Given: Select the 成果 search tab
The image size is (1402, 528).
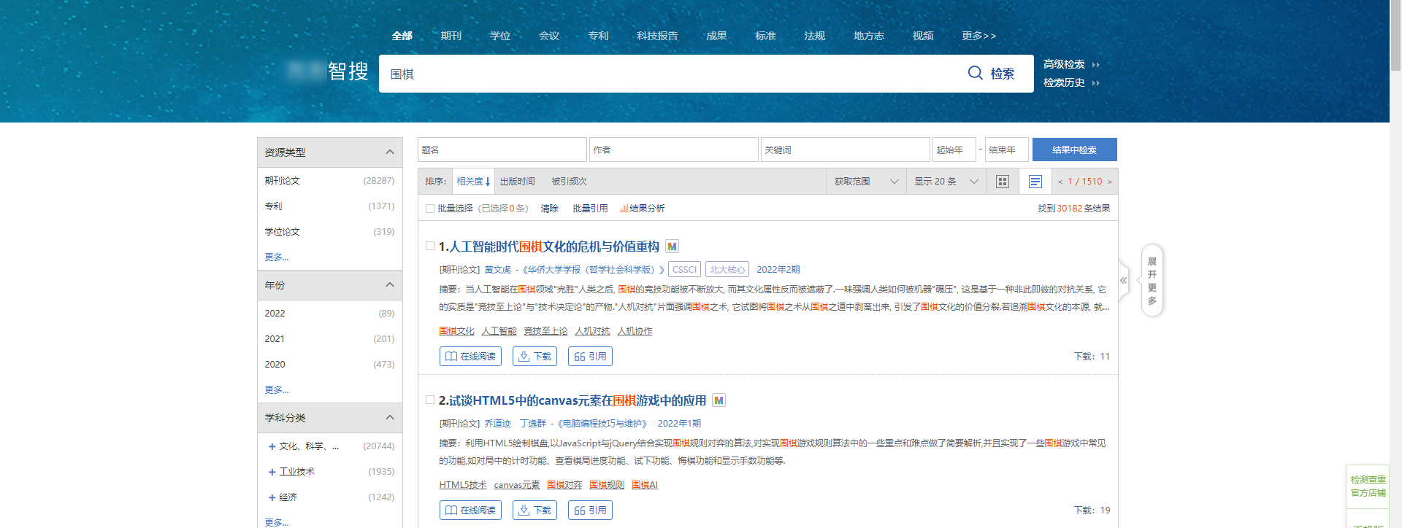Looking at the screenshot, I should pos(716,36).
